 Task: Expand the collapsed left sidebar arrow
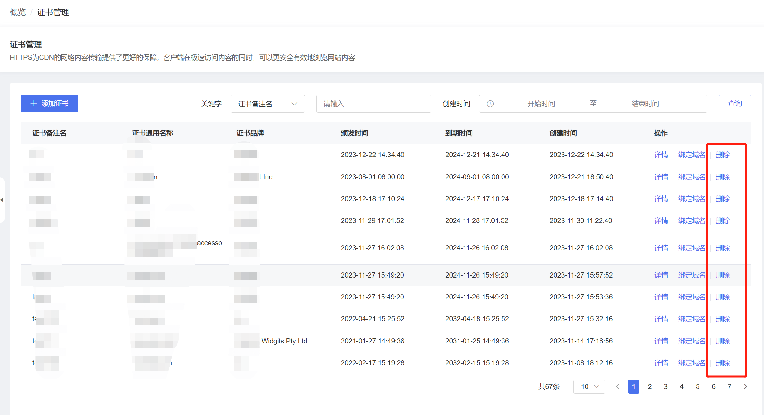pyautogui.click(x=2, y=200)
